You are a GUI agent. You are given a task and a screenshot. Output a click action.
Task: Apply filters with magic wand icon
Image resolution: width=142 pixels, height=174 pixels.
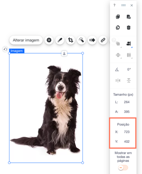click(x=81, y=40)
